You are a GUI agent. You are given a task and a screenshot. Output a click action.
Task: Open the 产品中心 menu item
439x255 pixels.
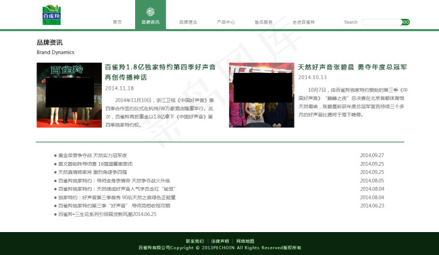(x=226, y=22)
